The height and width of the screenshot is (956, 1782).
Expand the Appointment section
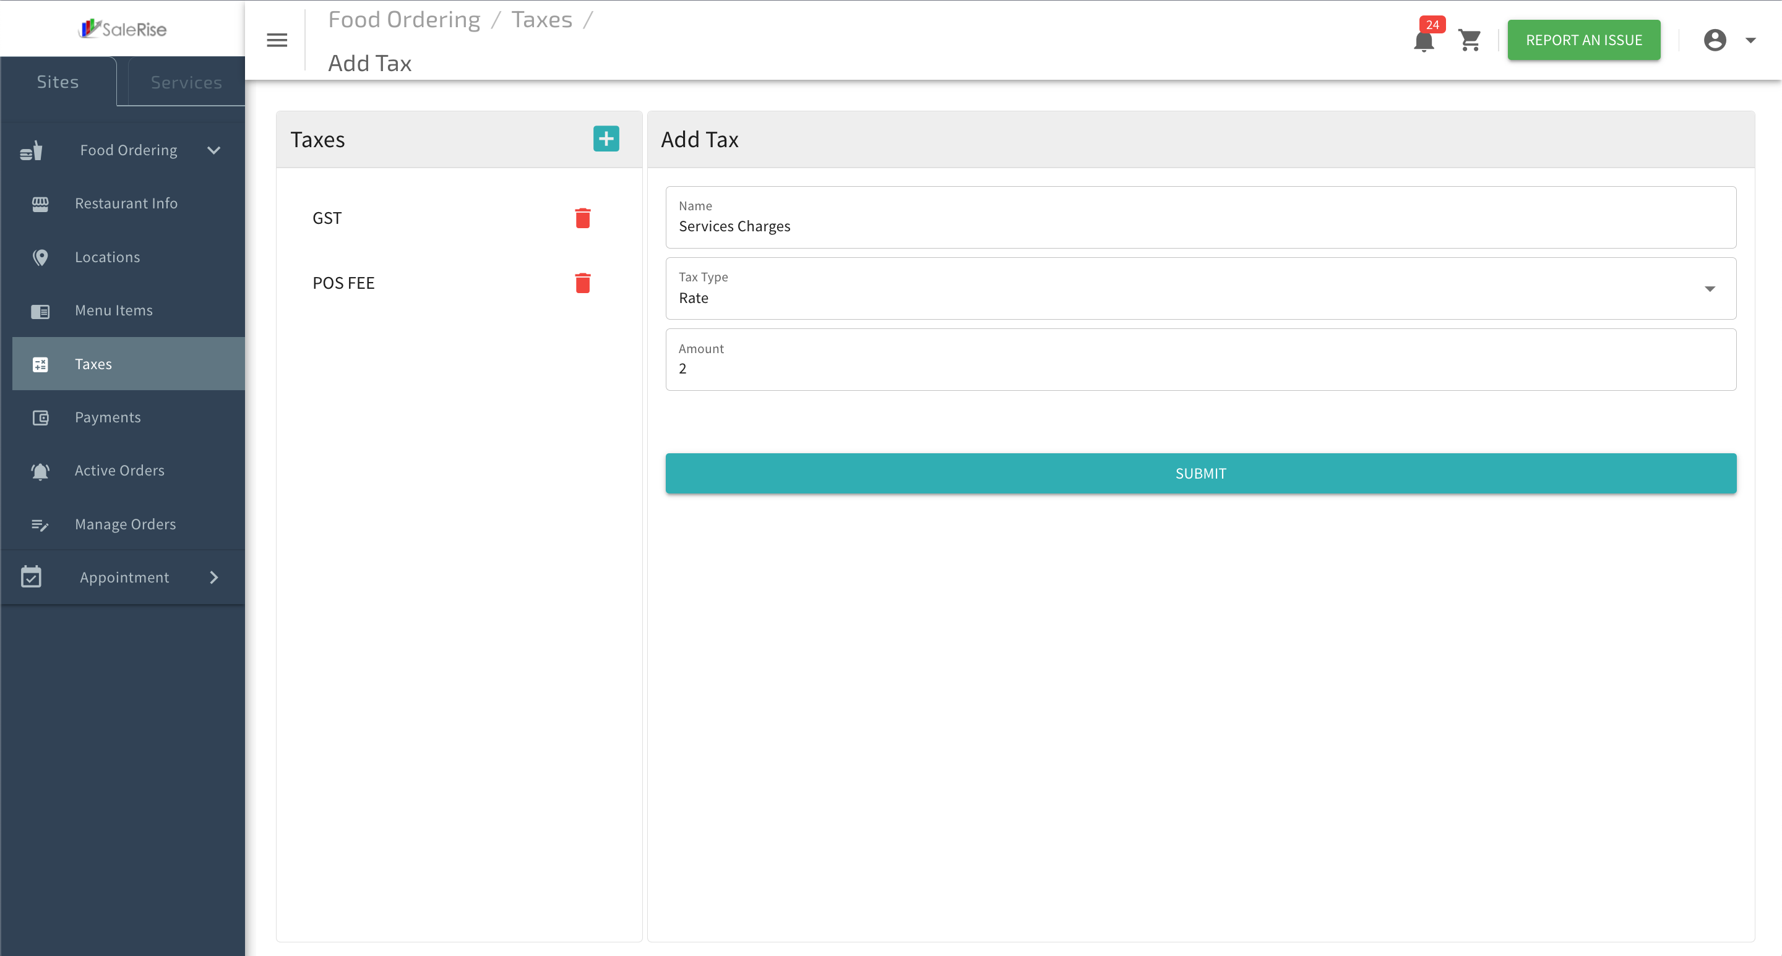[213, 577]
